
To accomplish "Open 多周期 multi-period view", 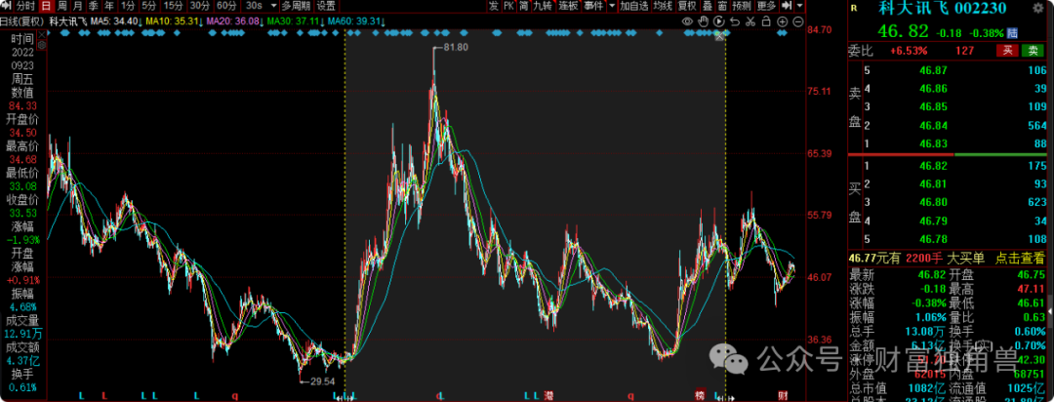I will pos(297,6).
